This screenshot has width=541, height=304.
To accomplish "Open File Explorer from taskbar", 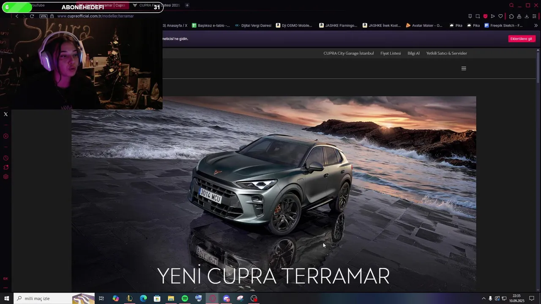I will [171, 299].
